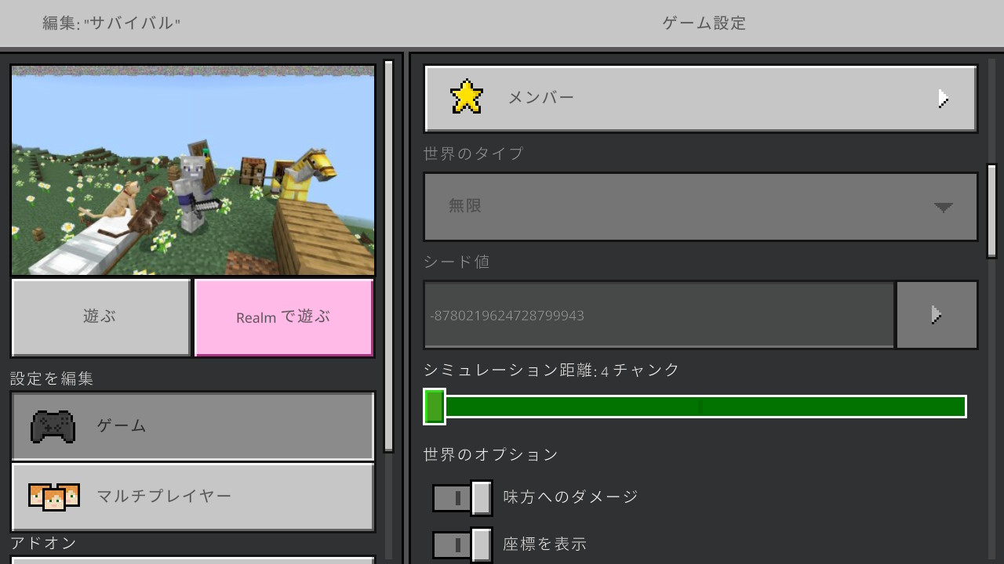Image resolution: width=1004 pixels, height=564 pixels.
Task: Select the ゲーム settings tab
Action: pyautogui.click(x=192, y=426)
